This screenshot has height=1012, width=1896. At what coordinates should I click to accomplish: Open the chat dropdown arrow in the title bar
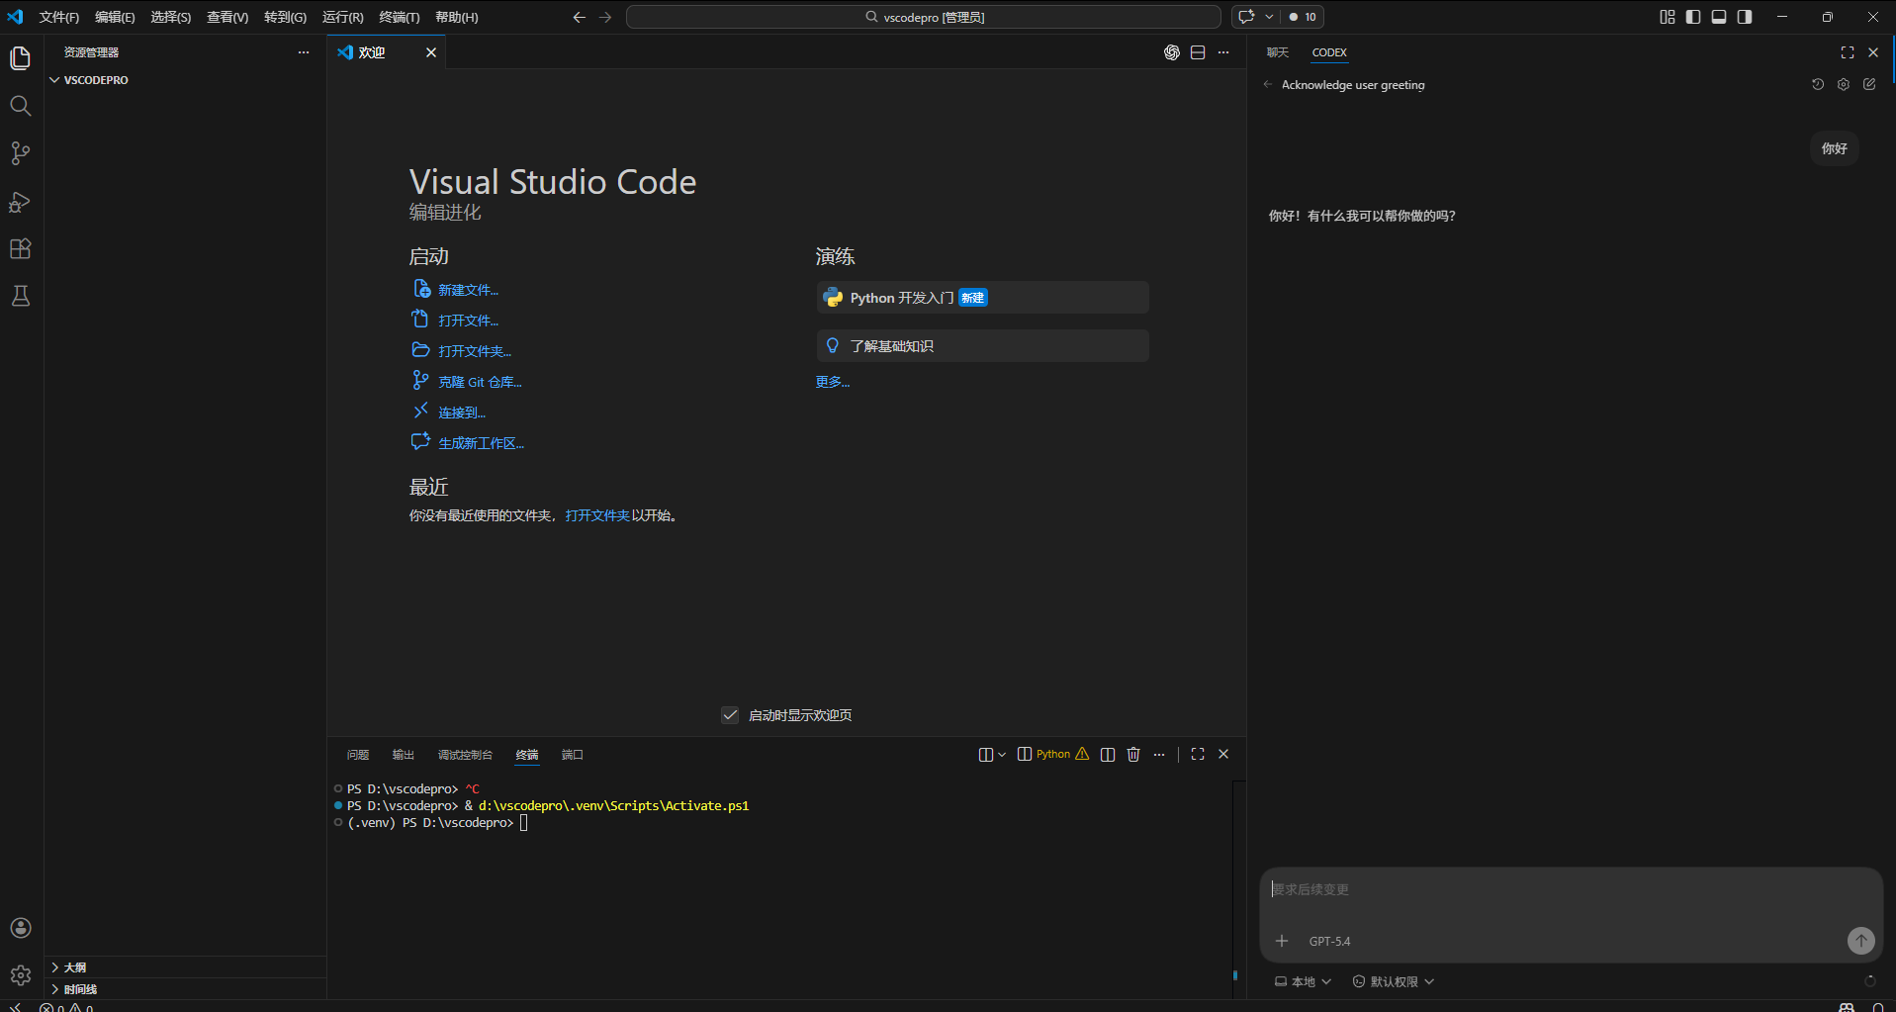[1269, 17]
